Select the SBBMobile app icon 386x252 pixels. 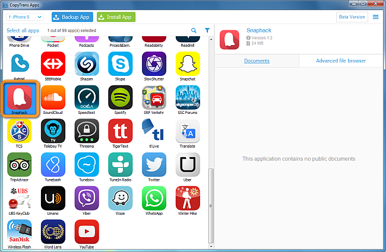[x=53, y=63]
